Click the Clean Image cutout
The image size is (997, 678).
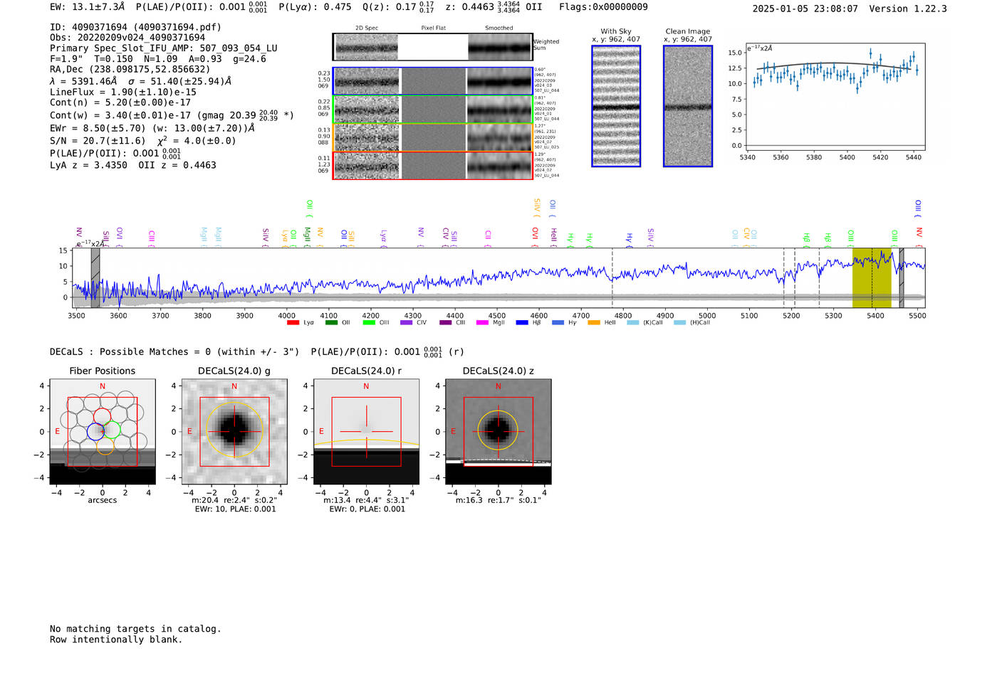(x=688, y=106)
